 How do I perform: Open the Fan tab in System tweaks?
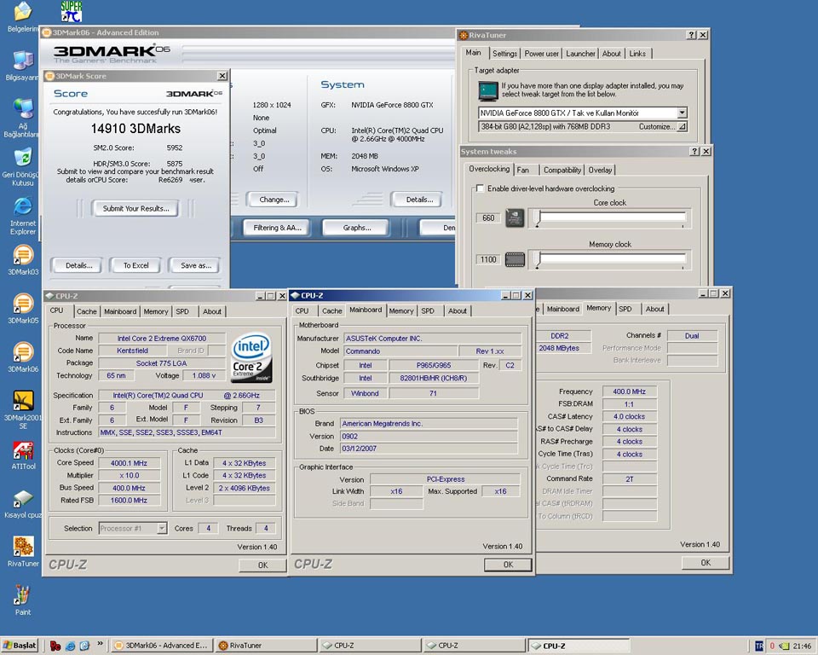[522, 170]
